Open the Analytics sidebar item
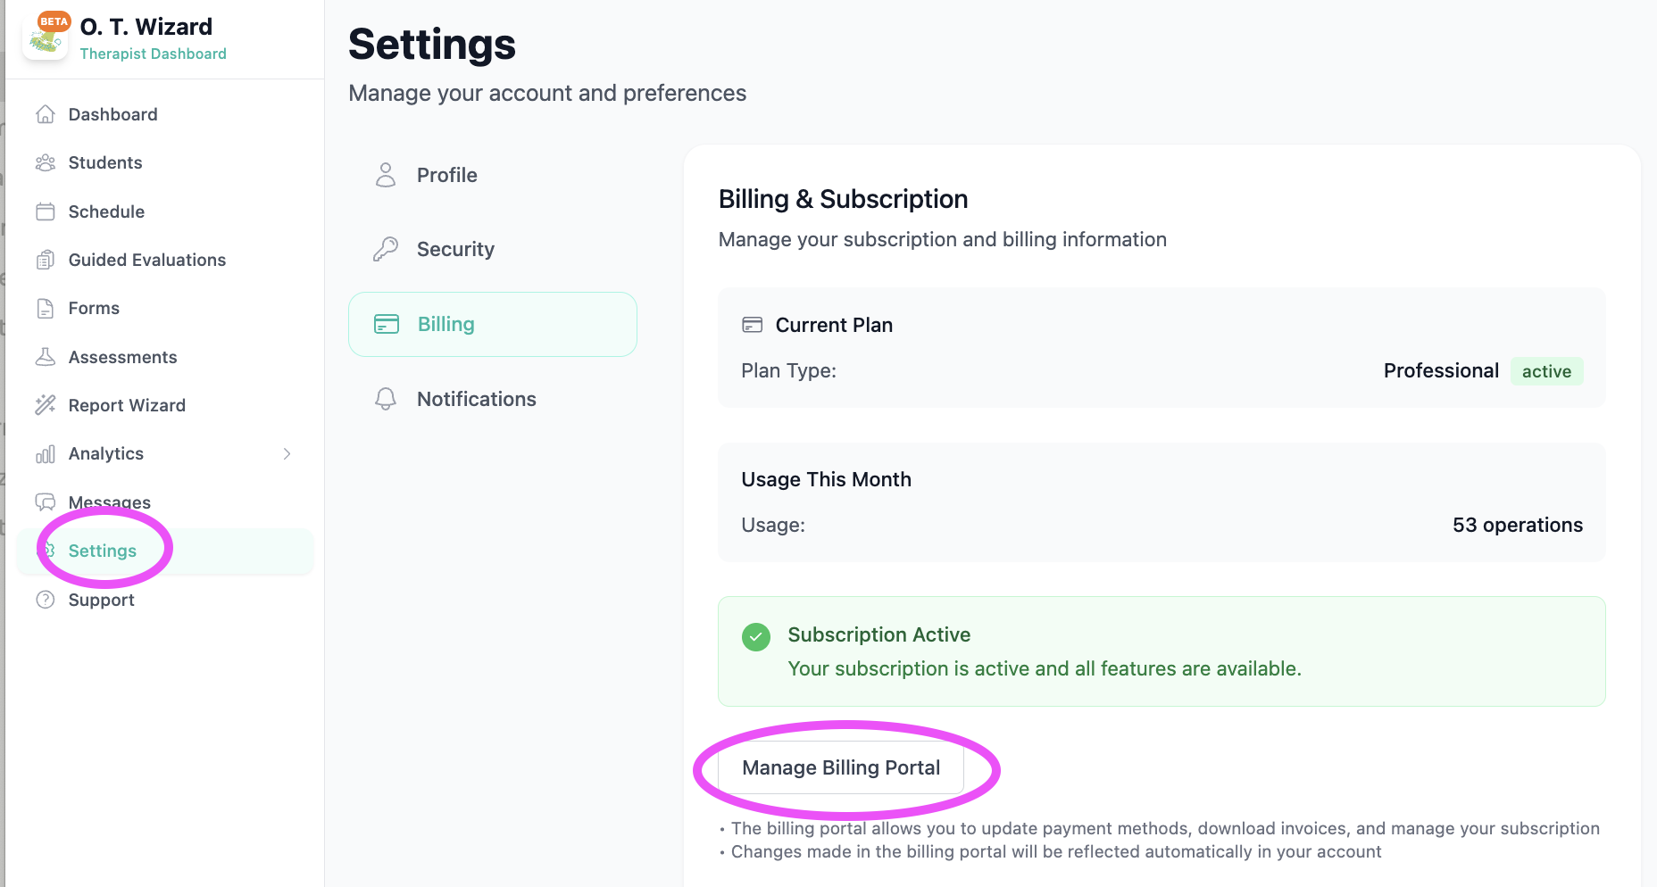Image resolution: width=1657 pixels, height=887 pixels. (106, 453)
